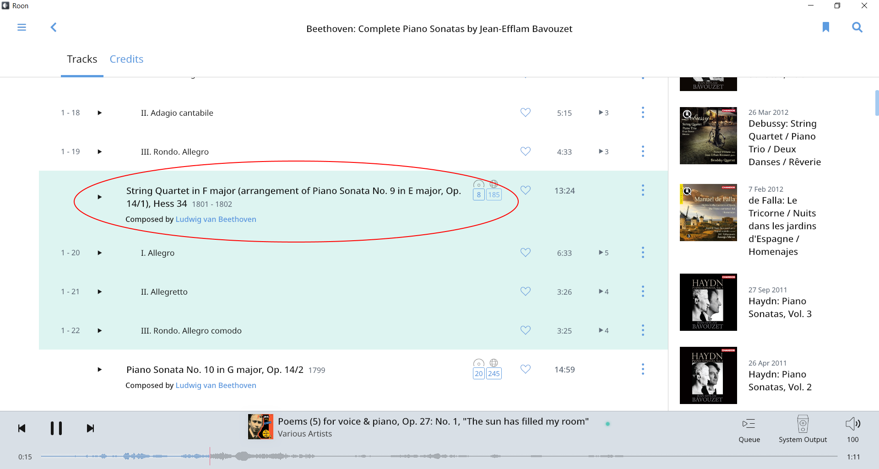Play track 1-22 Rondo. Allegro comodo

[99, 331]
